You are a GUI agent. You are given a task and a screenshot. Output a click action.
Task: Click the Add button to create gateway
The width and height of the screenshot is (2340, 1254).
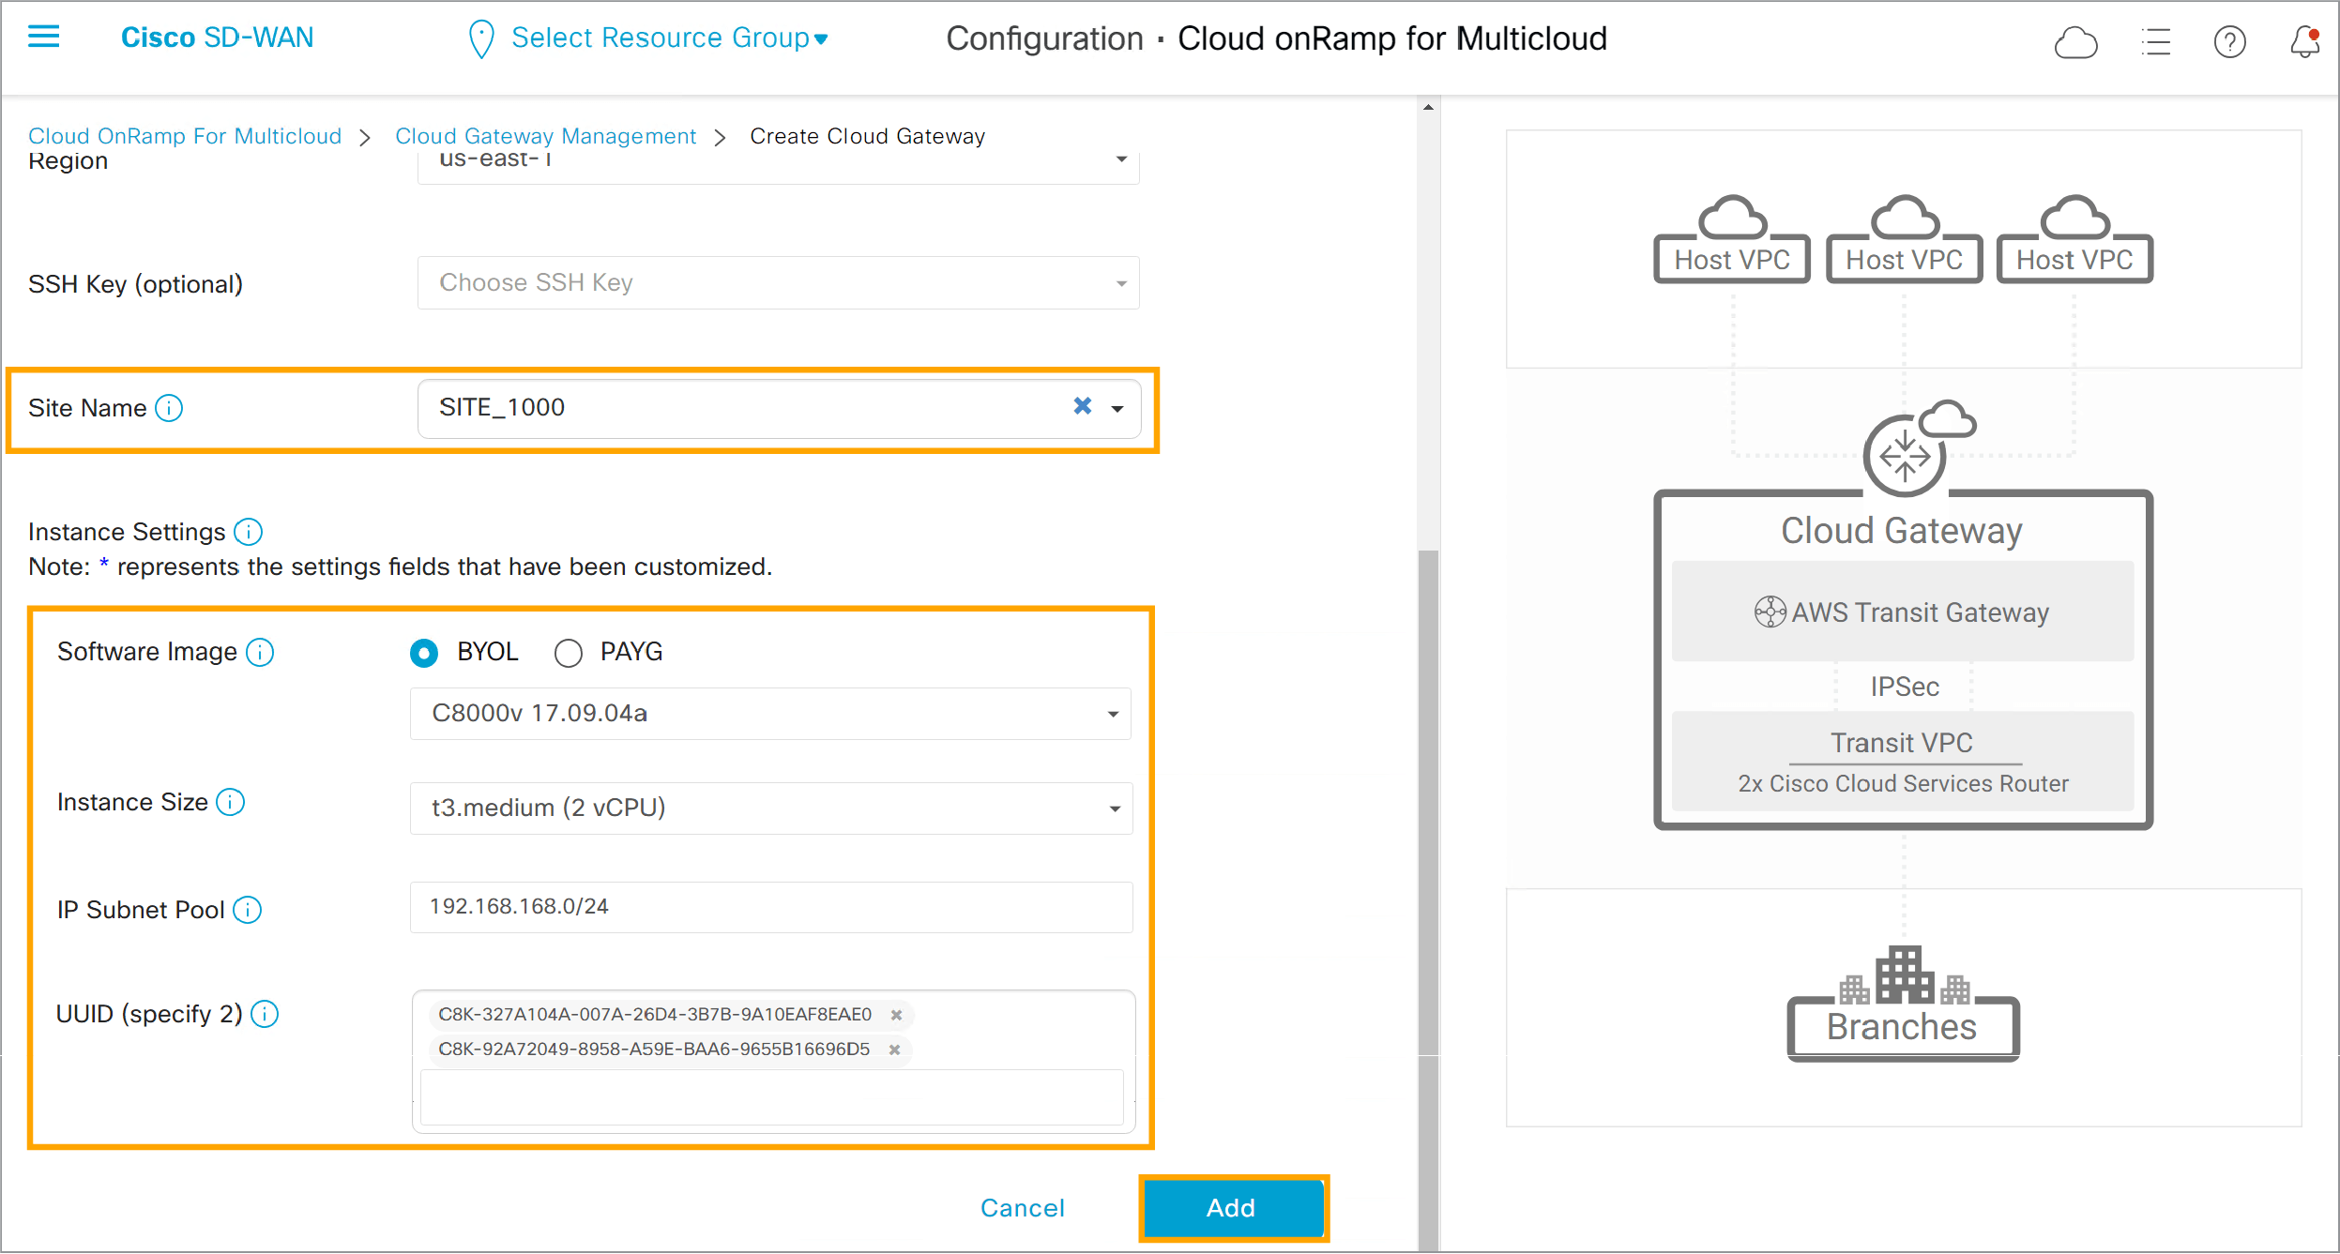pyautogui.click(x=1230, y=1209)
